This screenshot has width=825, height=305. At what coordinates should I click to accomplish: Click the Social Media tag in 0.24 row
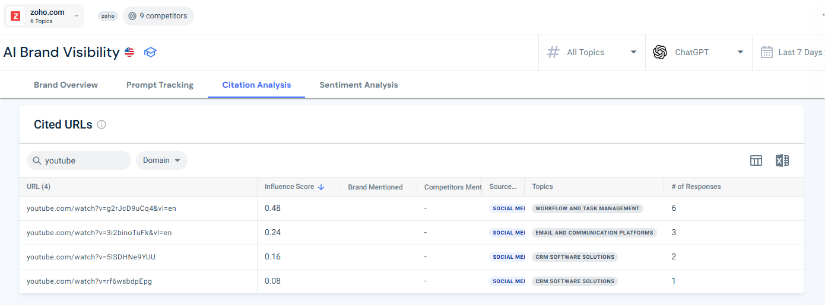pos(508,233)
